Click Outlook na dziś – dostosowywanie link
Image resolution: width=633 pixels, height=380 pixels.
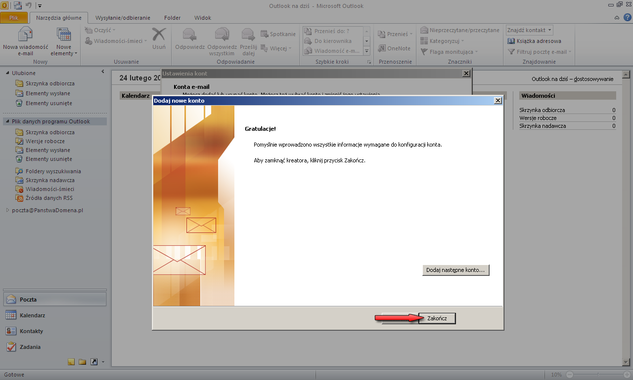pyautogui.click(x=572, y=79)
